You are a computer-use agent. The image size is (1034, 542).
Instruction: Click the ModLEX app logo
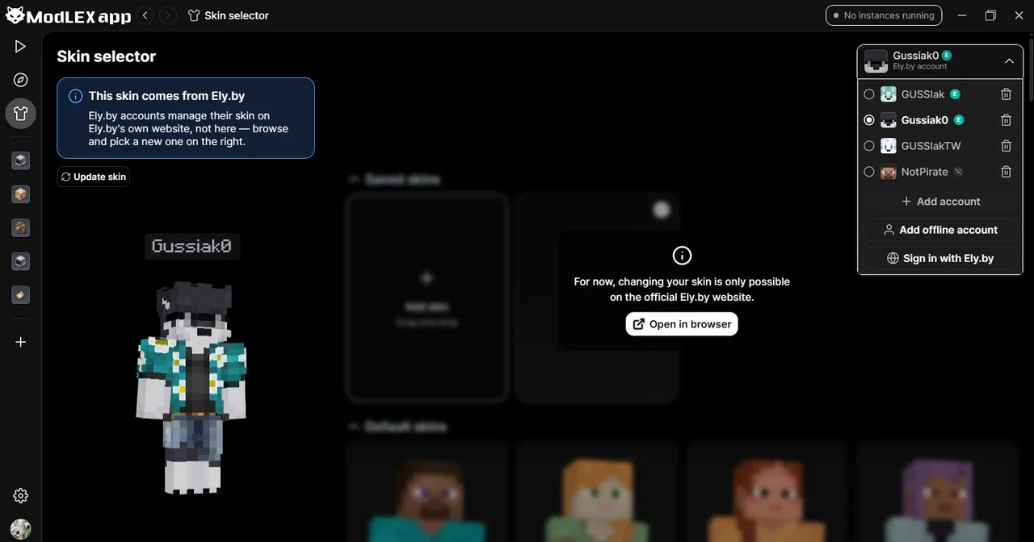click(x=68, y=15)
